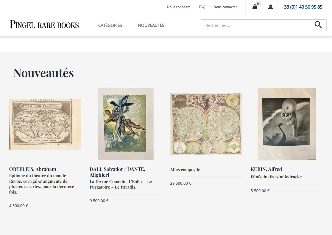Click the cart item count badge
Viewport: 332px width, 235px height.
[258, 4]
